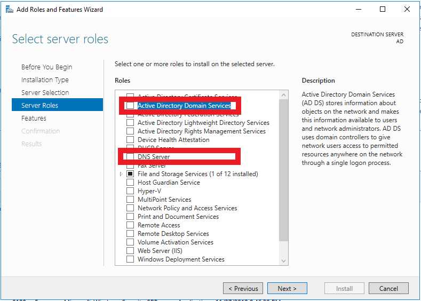Open the Features step
The height and width of the screenshot is (301, 421).
click(34, 118)
